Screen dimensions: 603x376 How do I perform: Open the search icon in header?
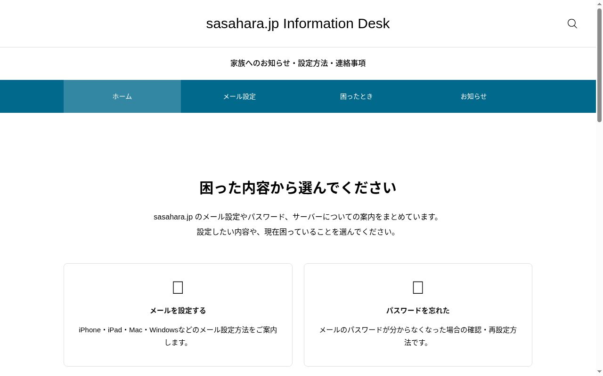[x=572, y=23]
